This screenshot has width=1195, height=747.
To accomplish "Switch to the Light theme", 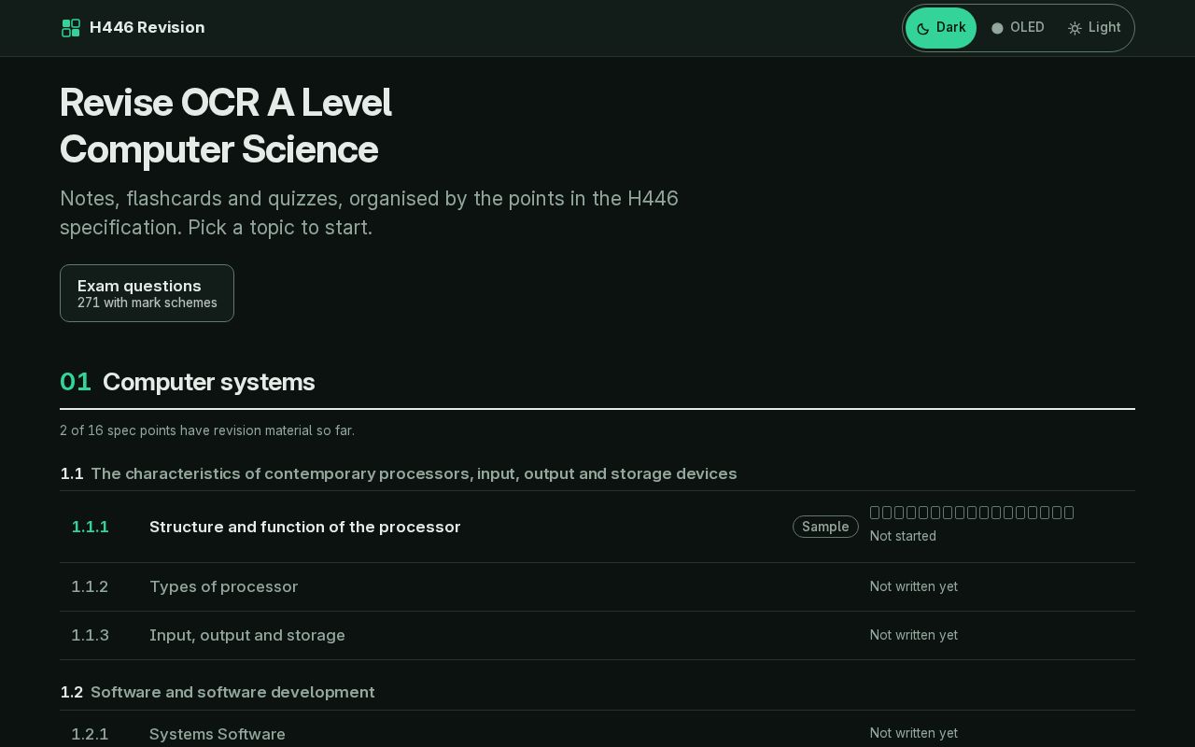I will pyautogui.click(x=1094, y=28).
